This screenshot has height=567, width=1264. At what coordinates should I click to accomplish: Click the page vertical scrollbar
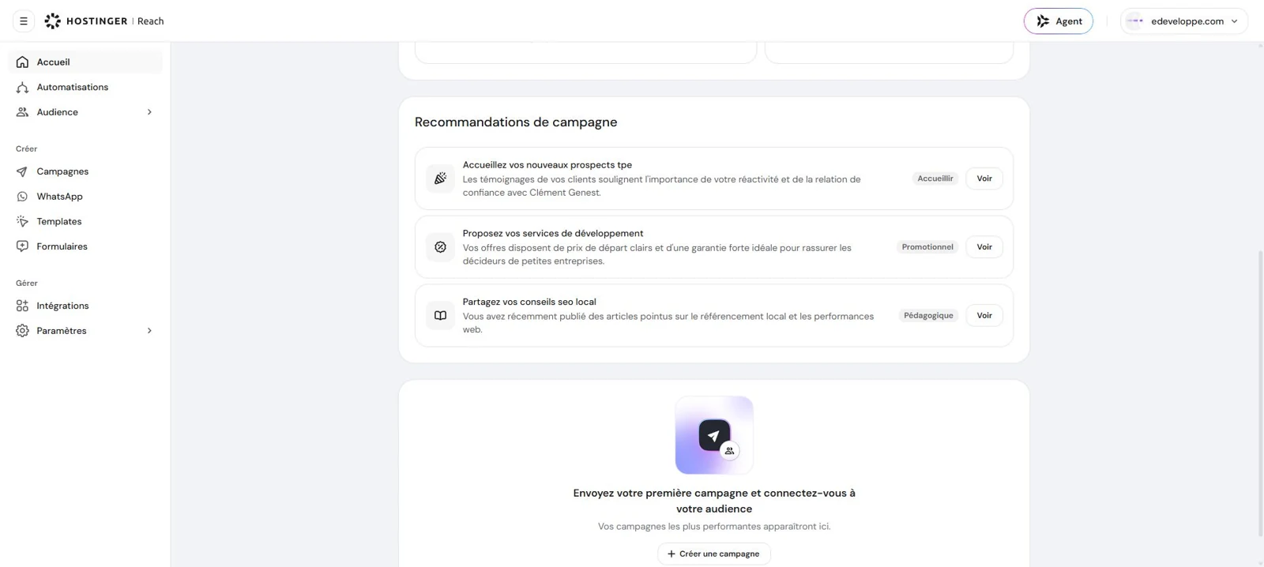click(1260, 392)
